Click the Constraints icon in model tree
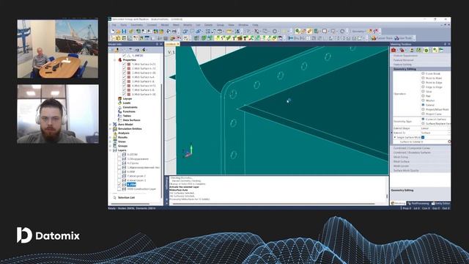 tap(119, 107)
